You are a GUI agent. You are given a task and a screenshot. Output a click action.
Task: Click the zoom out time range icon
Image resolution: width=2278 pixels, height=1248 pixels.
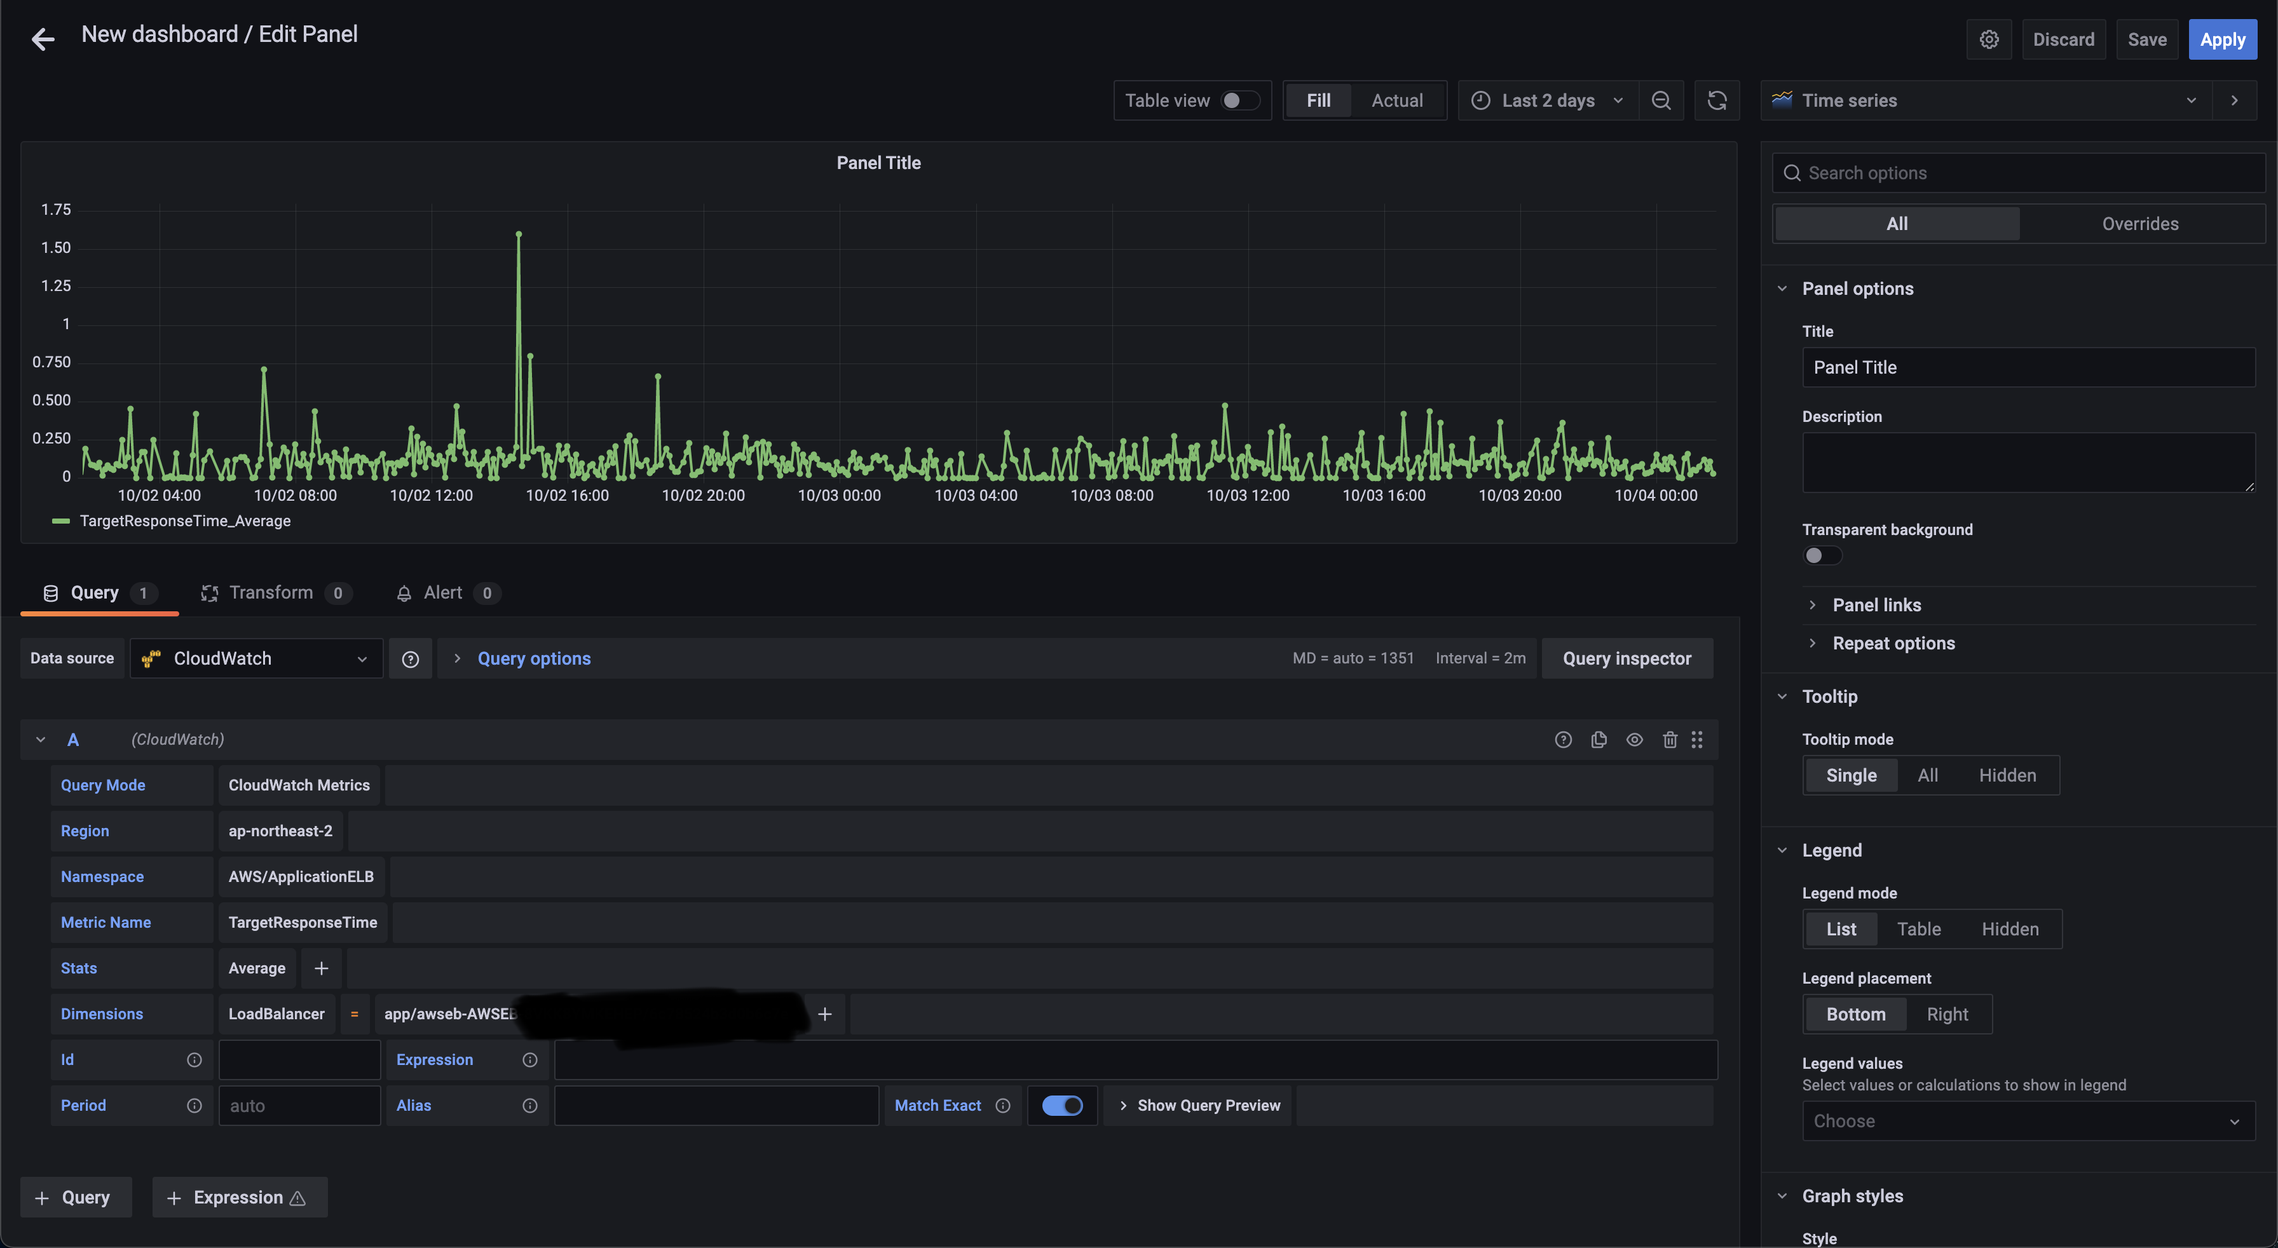click(1661, 101)
